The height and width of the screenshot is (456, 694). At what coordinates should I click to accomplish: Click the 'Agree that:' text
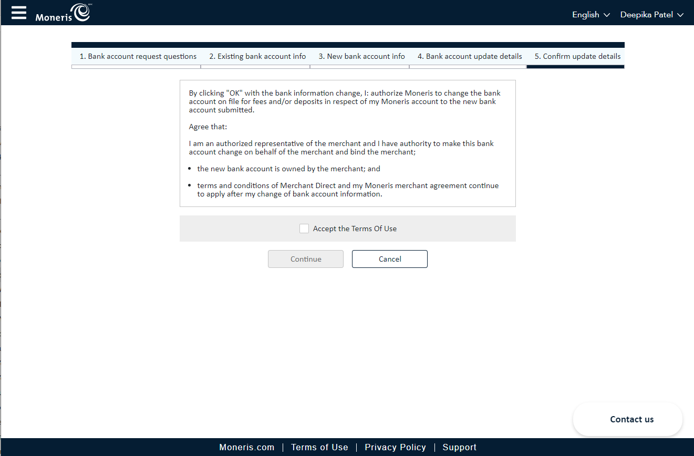pyautogui.click(x=208, y=127)
